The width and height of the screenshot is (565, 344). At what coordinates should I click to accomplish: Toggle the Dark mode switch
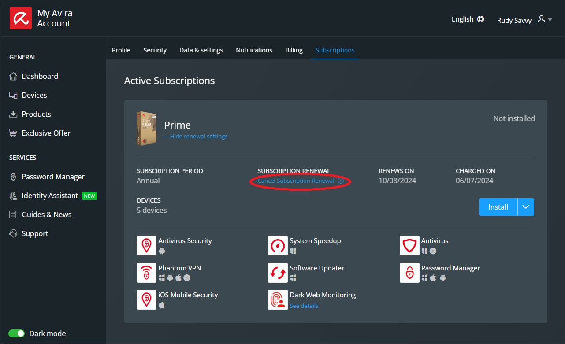[17, 333]
